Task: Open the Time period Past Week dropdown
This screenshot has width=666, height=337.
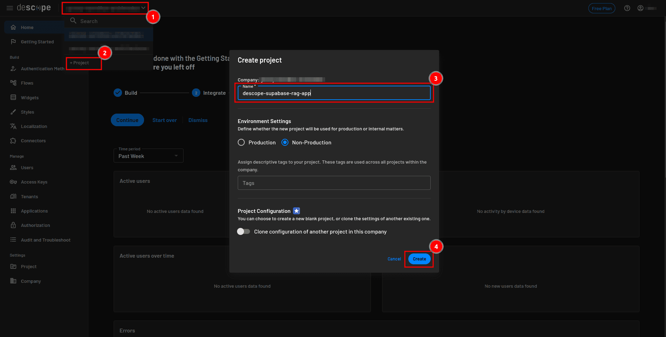Action: [x=148, y=156]
